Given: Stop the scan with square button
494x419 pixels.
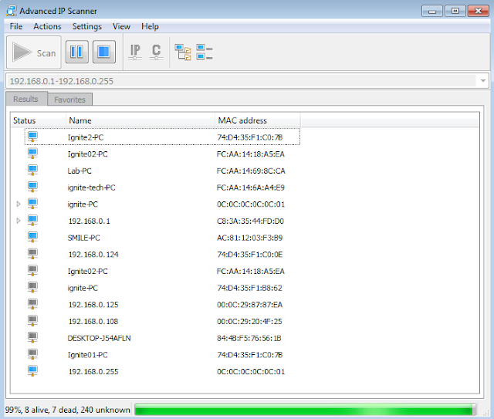Looking at the screenshot, I should [x=104, y=52].
